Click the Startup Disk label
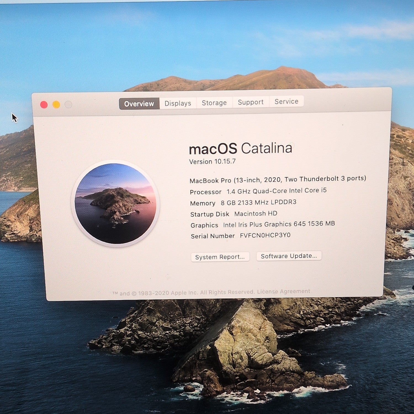This screenshot has height=414, width=414. pyautogui.click(x=210, y=214)
